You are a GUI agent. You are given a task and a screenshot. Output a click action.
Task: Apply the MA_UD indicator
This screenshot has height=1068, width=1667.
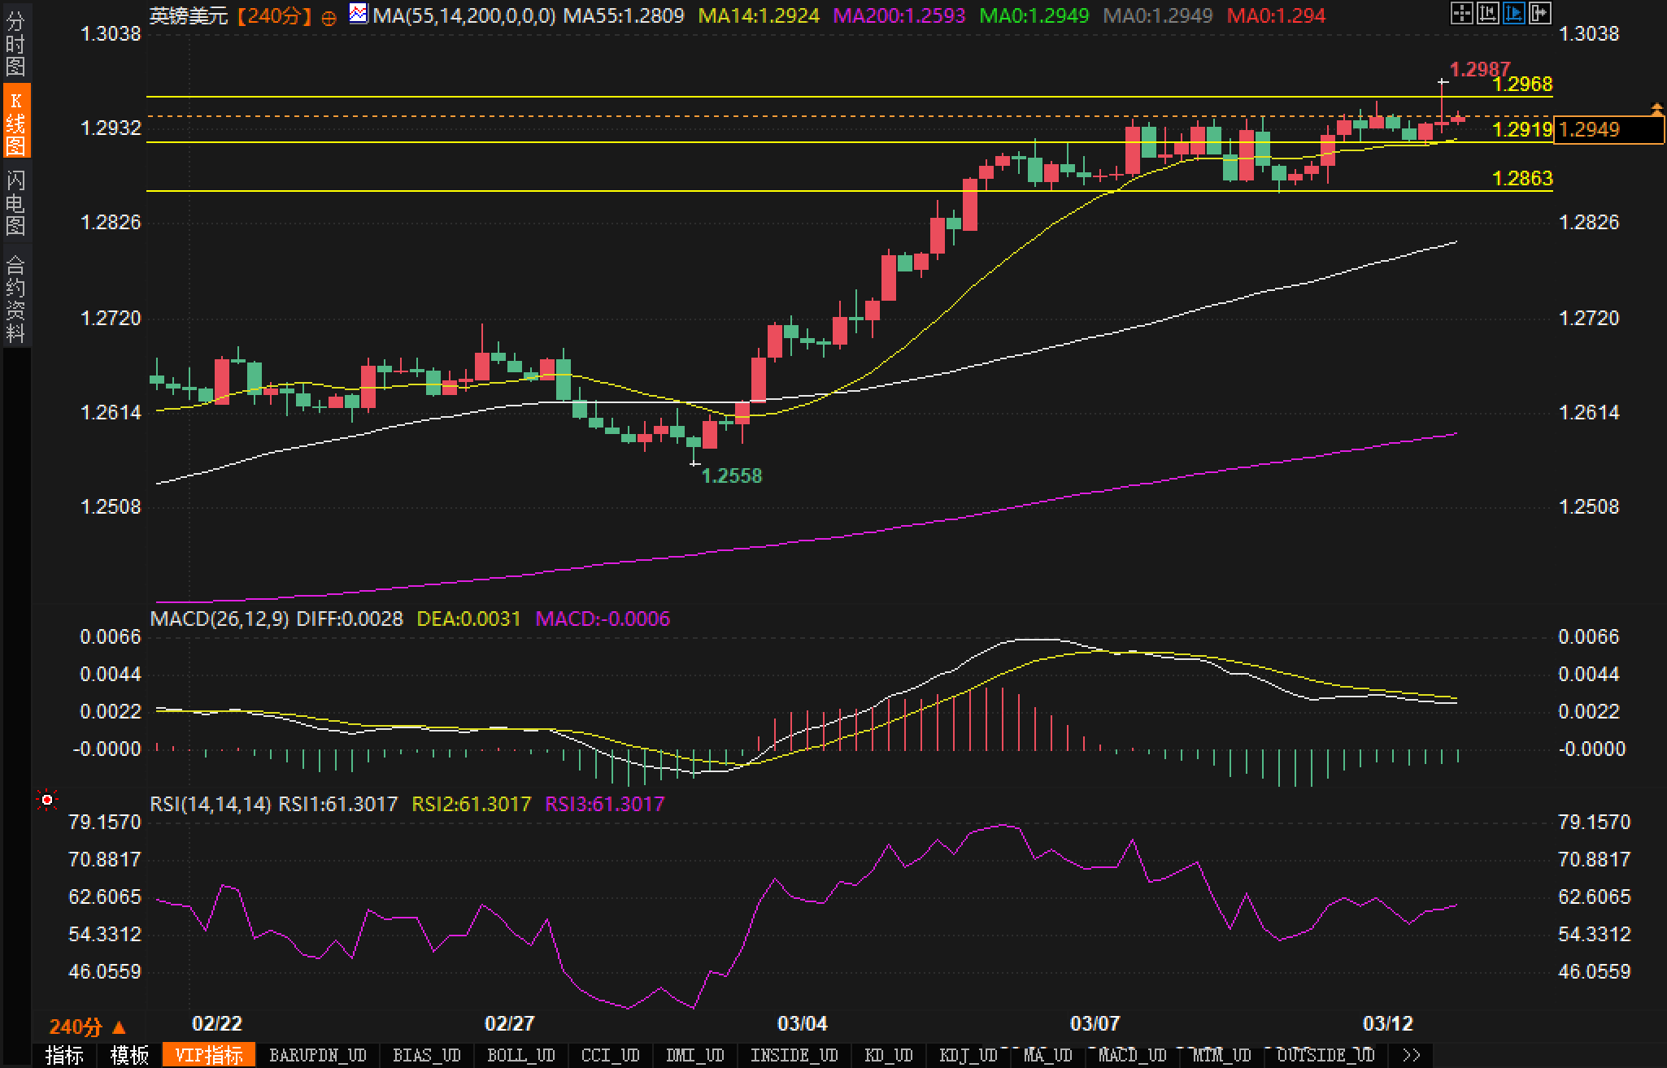click(x=1047, y=1055)
